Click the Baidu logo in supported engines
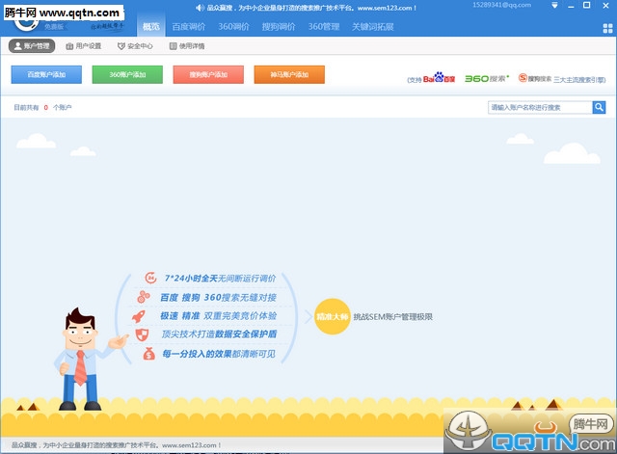The width and height of the screenshot is (617, 454). point(440,77)
